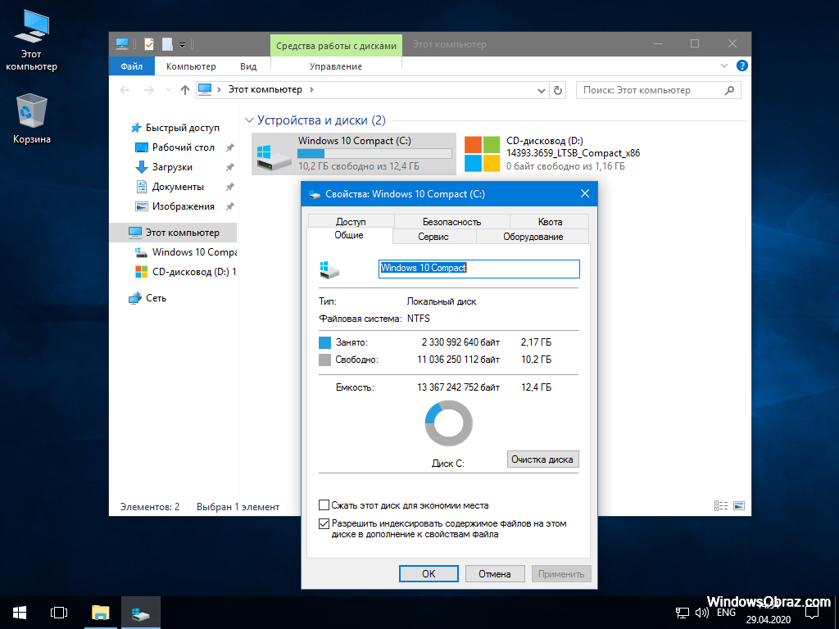The image size is (839, 629).
Task: Collapse the Devices and drives group
Action: click(249, 120)
